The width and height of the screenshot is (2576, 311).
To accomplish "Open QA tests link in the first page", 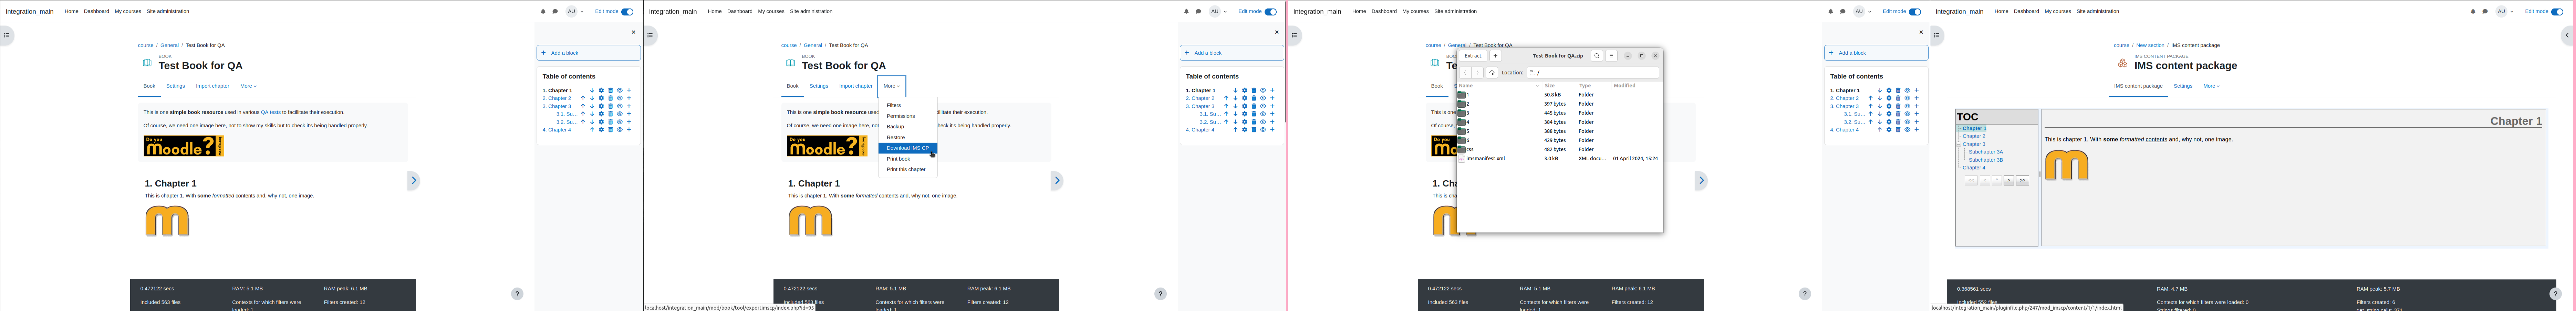I will [271, 113].
